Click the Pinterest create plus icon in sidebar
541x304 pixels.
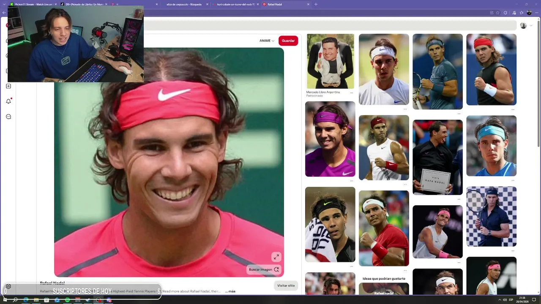point(8,86)
